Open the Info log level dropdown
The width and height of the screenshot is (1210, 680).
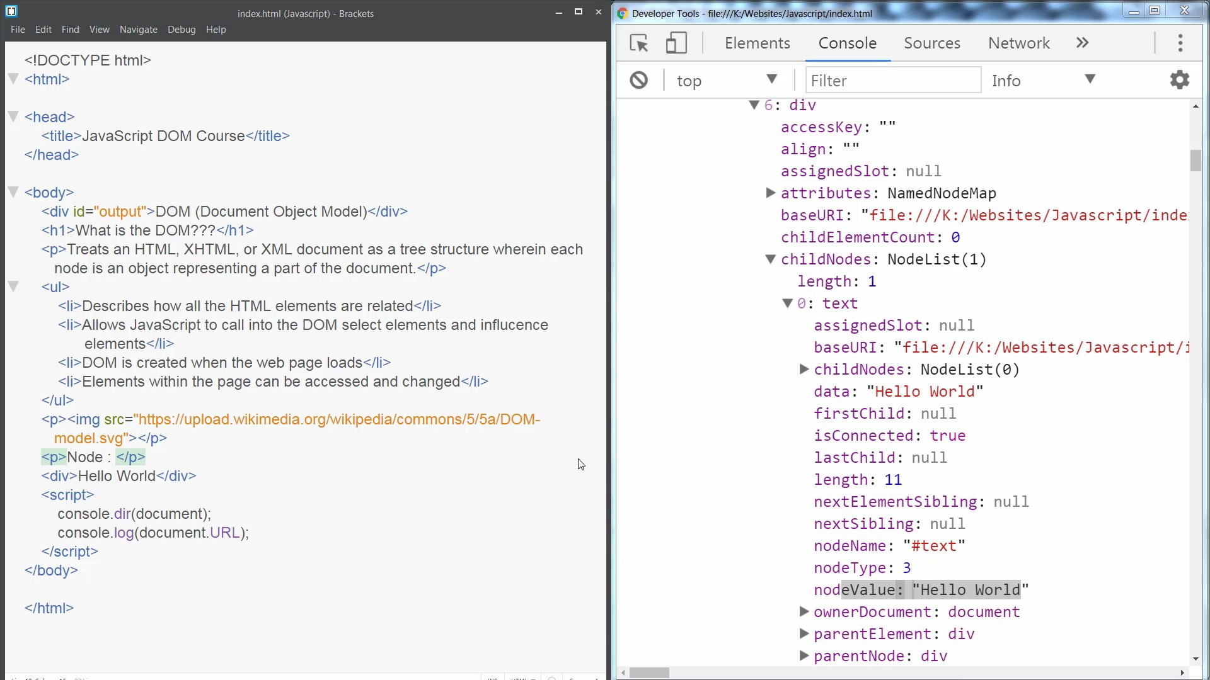click(x=1043, y=80)
